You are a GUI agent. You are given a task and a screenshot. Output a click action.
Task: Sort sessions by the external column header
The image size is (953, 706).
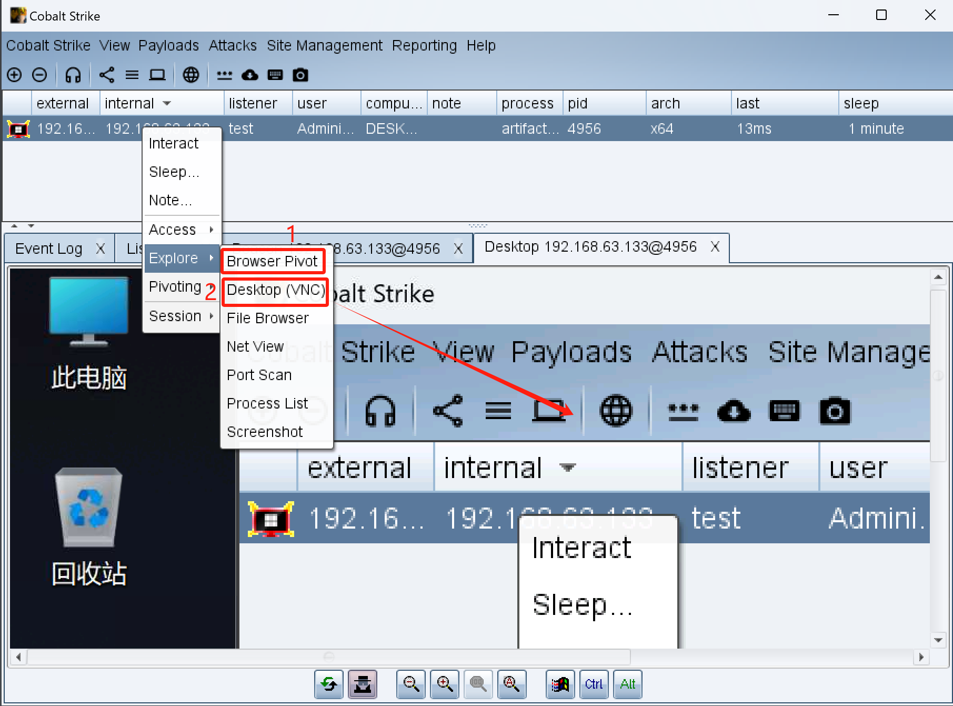(x=66, y=103)
